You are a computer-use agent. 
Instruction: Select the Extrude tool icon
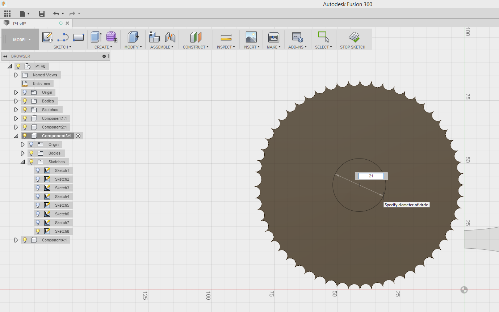96,37
